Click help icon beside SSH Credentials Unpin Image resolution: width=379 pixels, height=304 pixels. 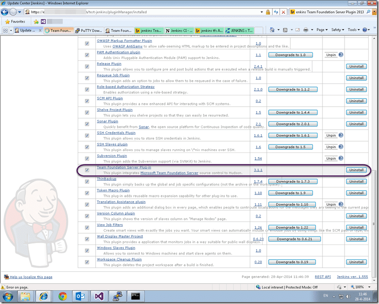pyautogui.click(x=341, y=135)
